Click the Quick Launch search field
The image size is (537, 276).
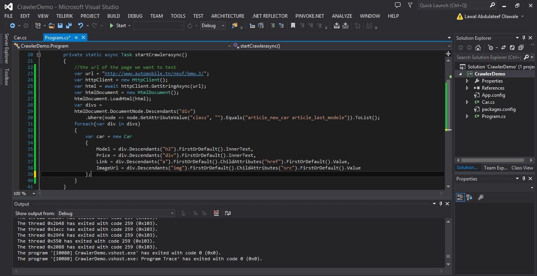(x=453, y=6)
